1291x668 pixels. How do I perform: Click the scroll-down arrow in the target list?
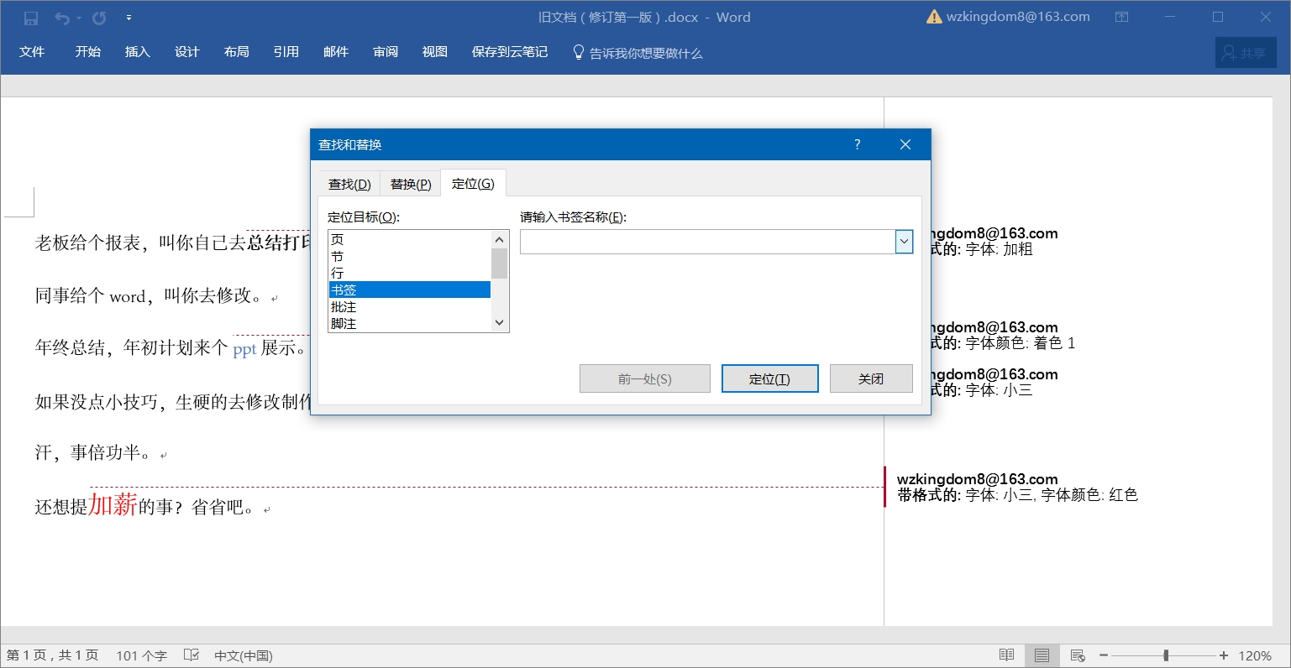pos(499,322)
